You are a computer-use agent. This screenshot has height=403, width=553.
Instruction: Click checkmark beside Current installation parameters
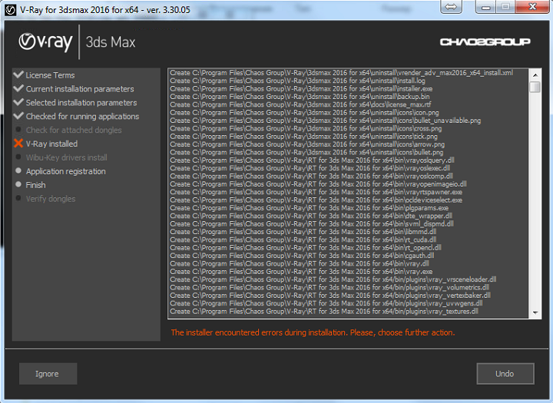[18, 88]
